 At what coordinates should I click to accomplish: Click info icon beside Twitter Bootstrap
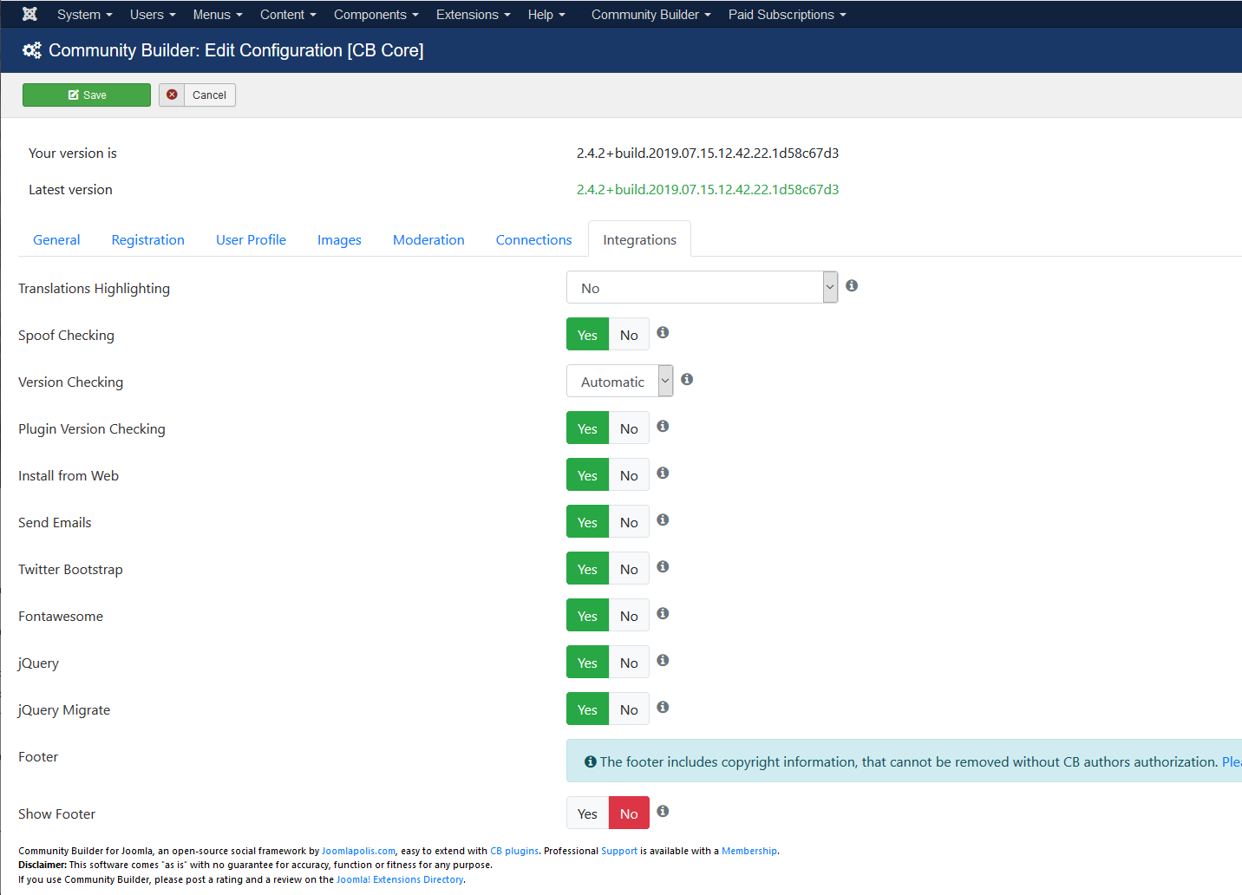(x=663, y=566)
